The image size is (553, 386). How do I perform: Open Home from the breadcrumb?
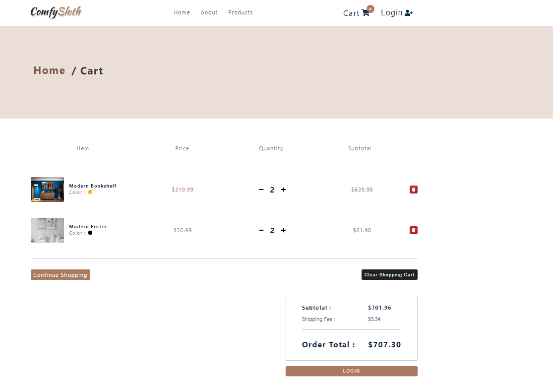pyautogui.click(x=49, y=70)
